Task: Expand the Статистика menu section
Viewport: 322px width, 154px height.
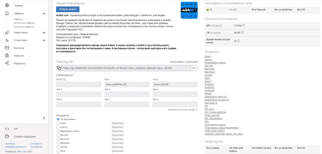Action: tap(44, 40)
